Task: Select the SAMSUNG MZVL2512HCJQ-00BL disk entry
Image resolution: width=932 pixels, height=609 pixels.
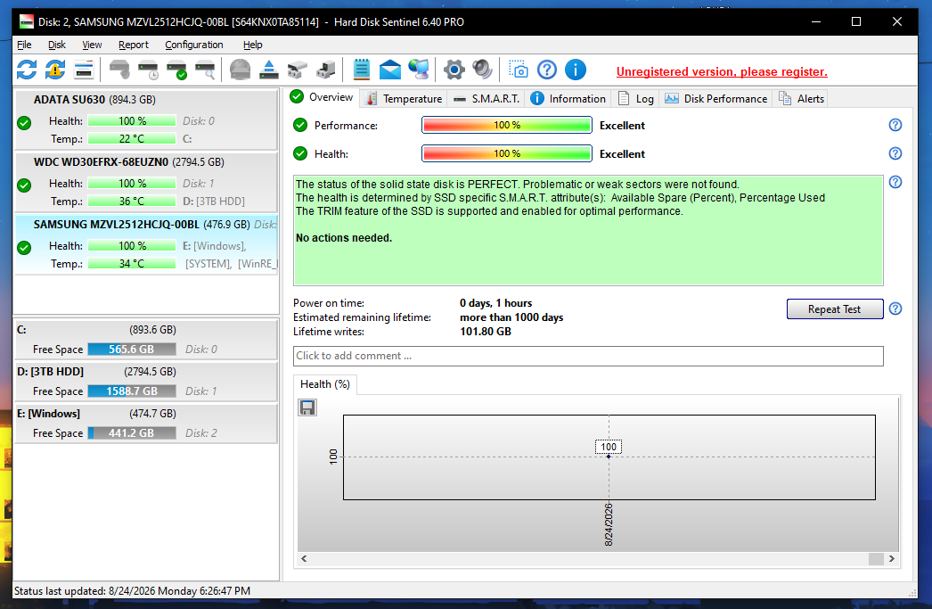Action: (x=145, y=244)
